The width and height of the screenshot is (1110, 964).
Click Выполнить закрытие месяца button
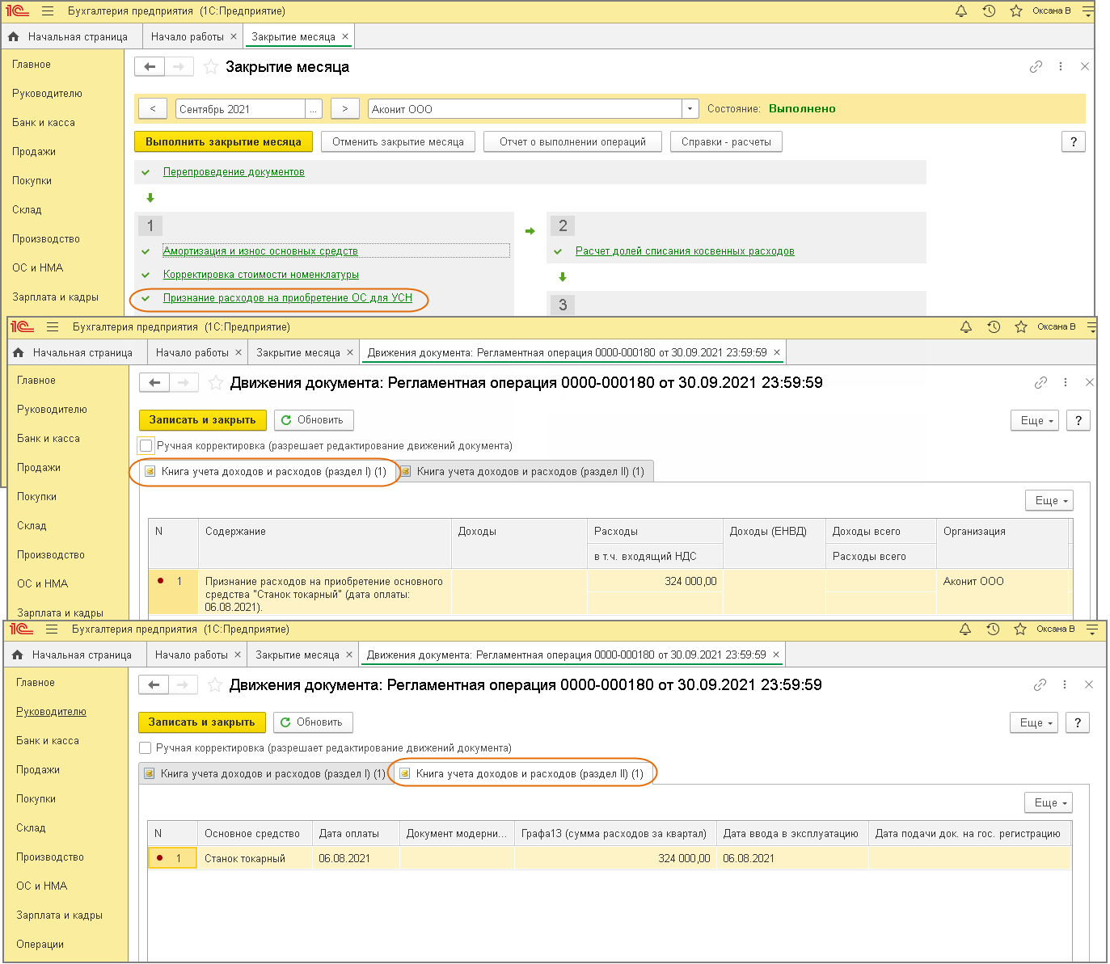pyautogui.click(x=223, y=141)
